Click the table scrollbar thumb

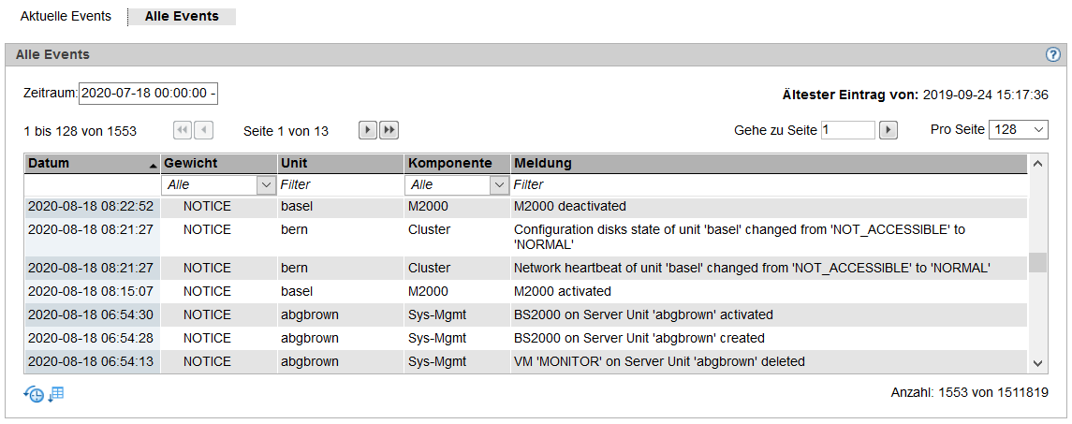tap(1037, 263)
